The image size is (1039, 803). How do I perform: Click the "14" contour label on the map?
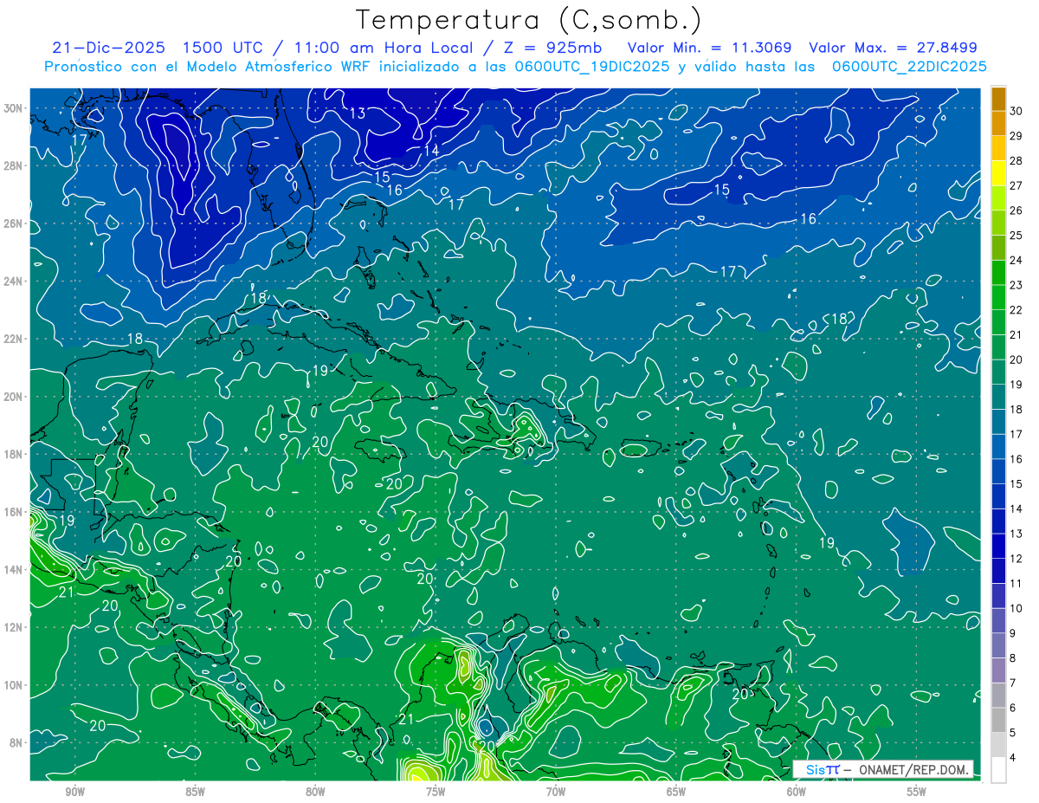[x=431, y=150]
